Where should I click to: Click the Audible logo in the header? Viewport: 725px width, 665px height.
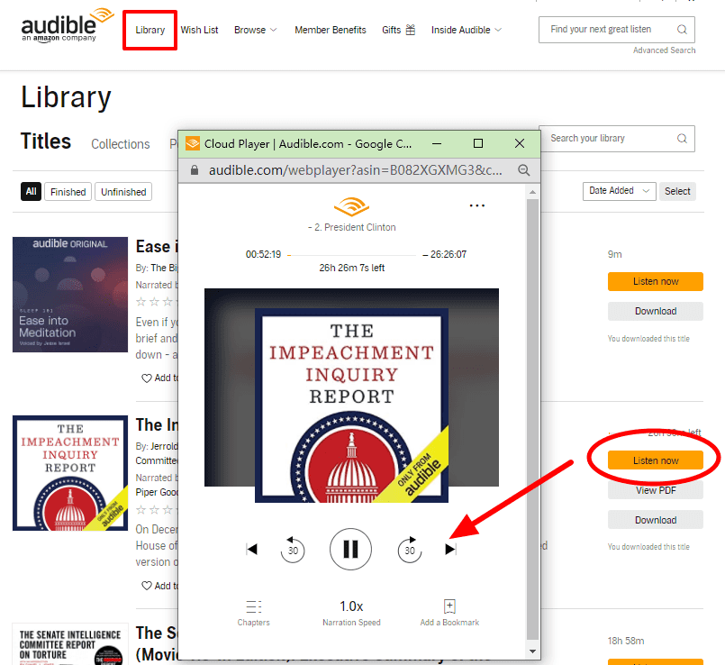(67, 25)
